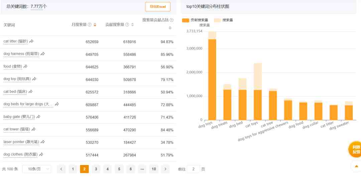Click the dog toys bar in chart
The image size is (361, 177).
click(212, 79)
